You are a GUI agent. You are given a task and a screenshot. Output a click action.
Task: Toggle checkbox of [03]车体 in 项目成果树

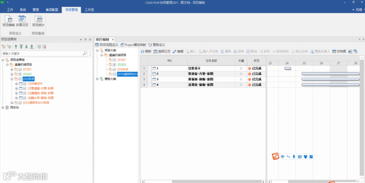click(20, 79)
